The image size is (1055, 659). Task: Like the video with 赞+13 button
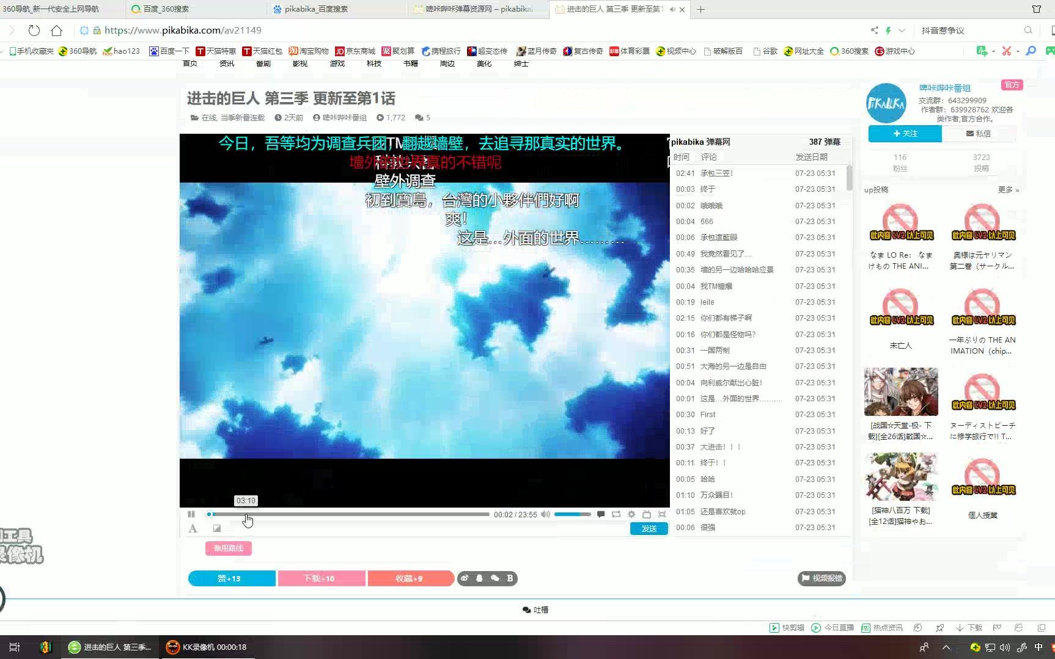pos(232,578)
